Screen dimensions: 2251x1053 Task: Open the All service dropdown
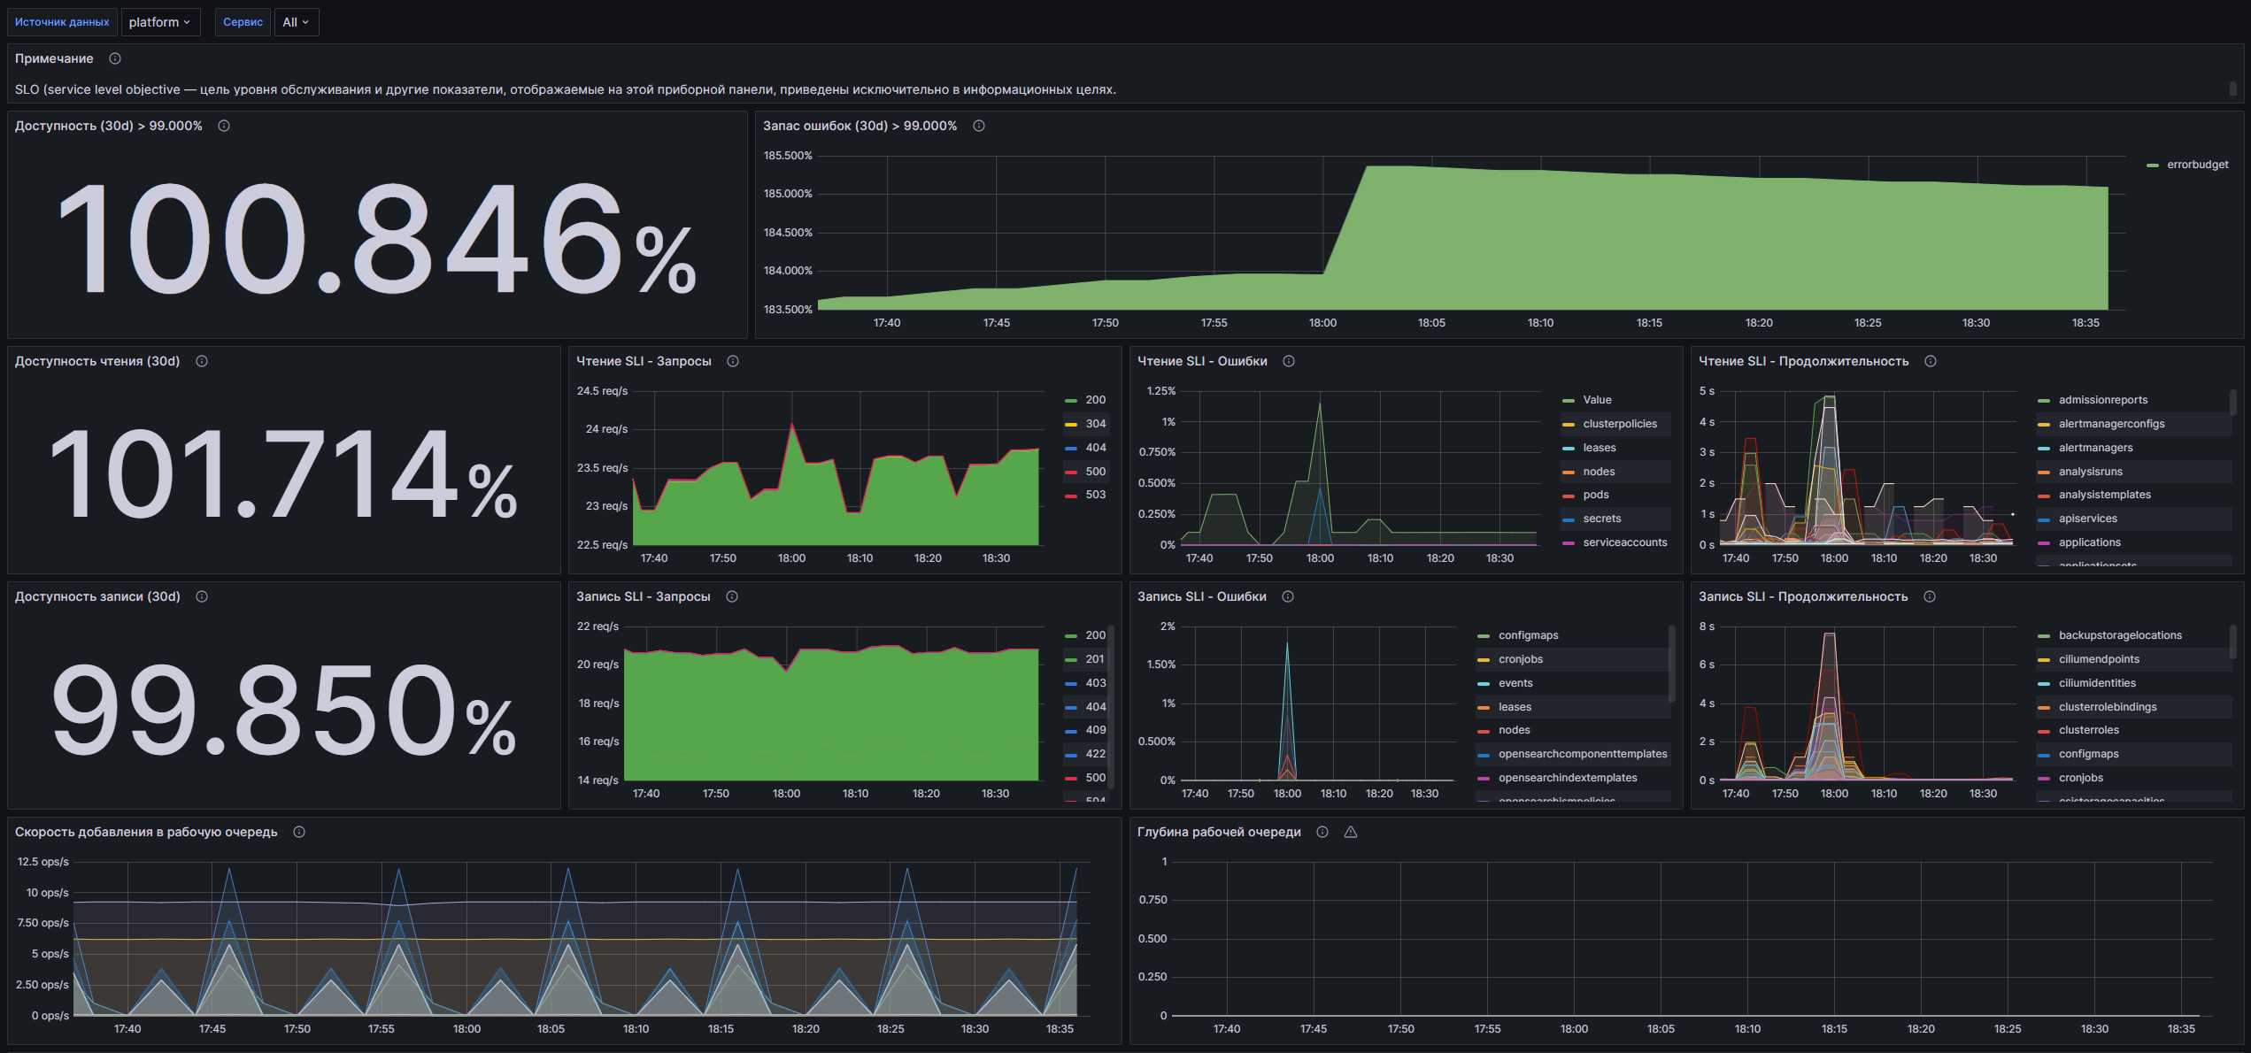[x=296, y=22]
